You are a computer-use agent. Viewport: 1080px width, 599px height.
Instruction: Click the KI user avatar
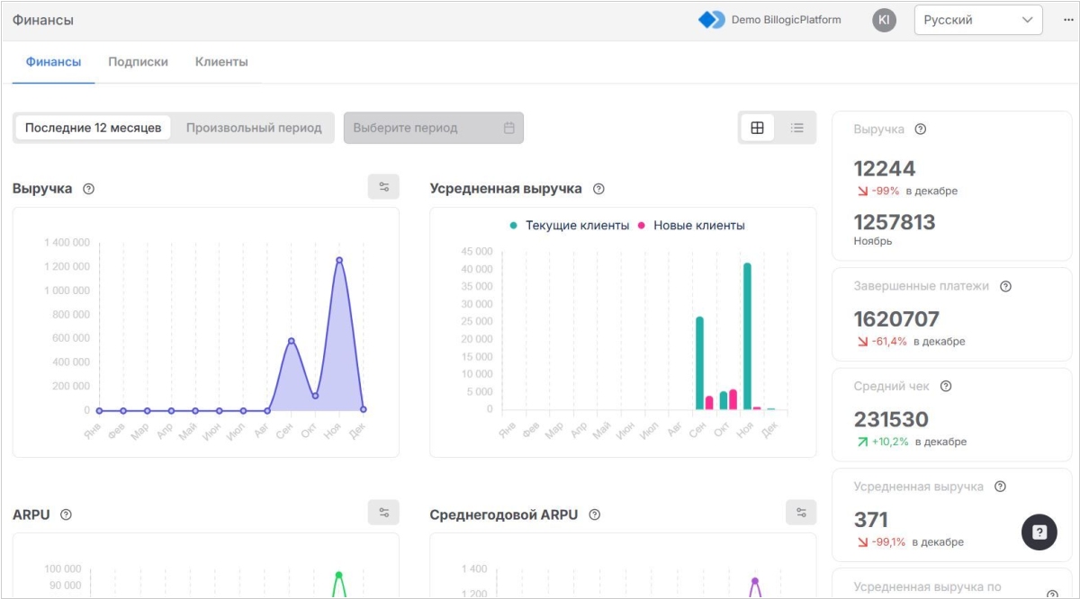(884, 20)
